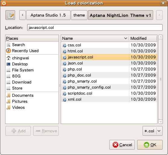Click the 80G drive icon
The image size is (168, 155).
pos(8,76)
